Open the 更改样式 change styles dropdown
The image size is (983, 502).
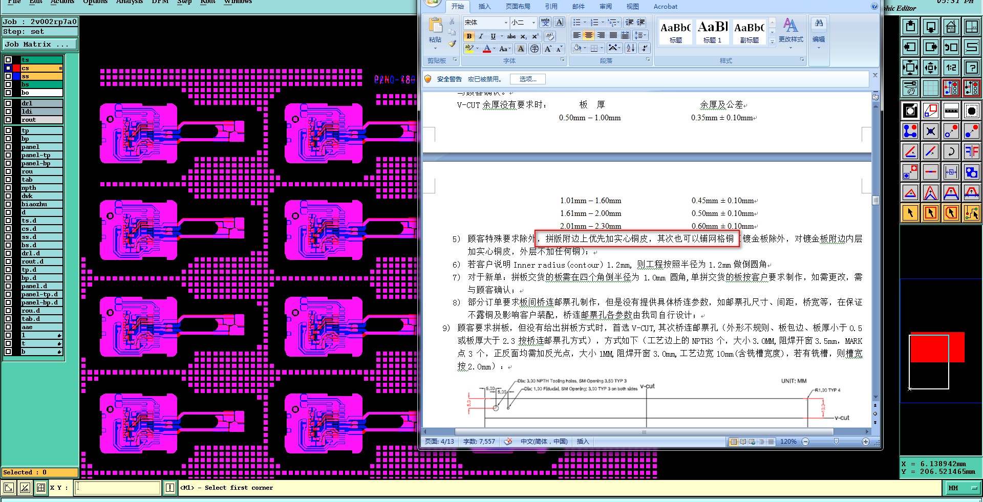[790, 34]
